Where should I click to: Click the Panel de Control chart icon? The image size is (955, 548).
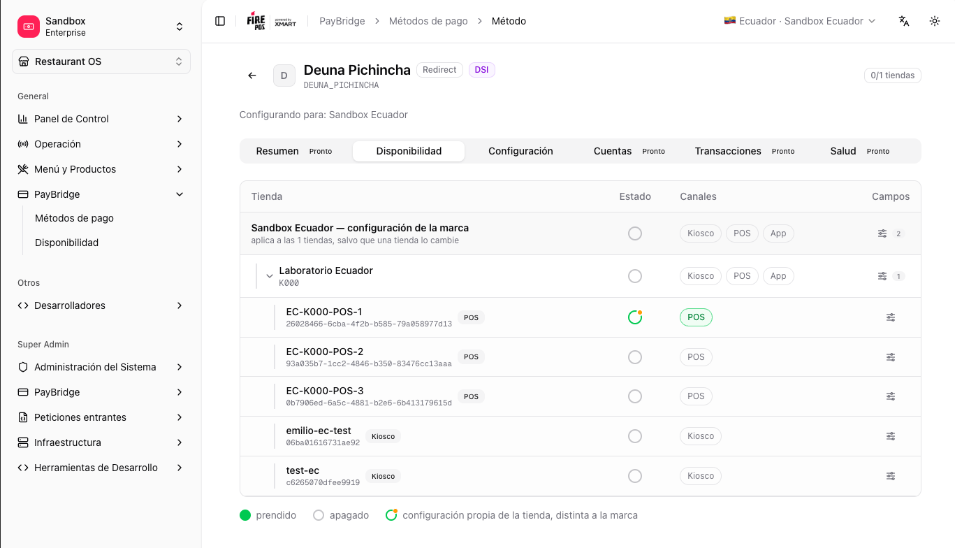tap(23, 119)
